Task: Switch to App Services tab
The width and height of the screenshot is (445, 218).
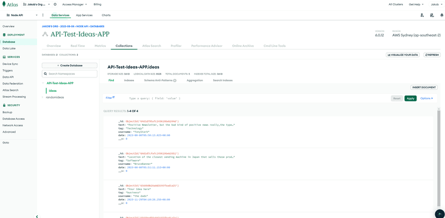Action: (x=84, y=16)
